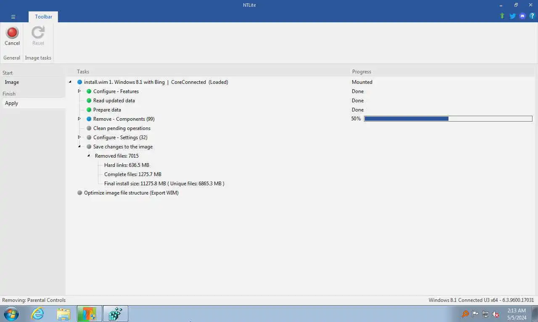Click Done status for Prepare data
The image size is (538, 322).
(358, 110)
